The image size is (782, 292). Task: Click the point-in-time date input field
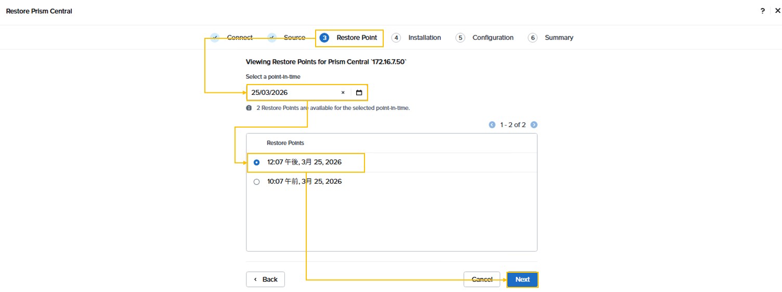(291, 93)
